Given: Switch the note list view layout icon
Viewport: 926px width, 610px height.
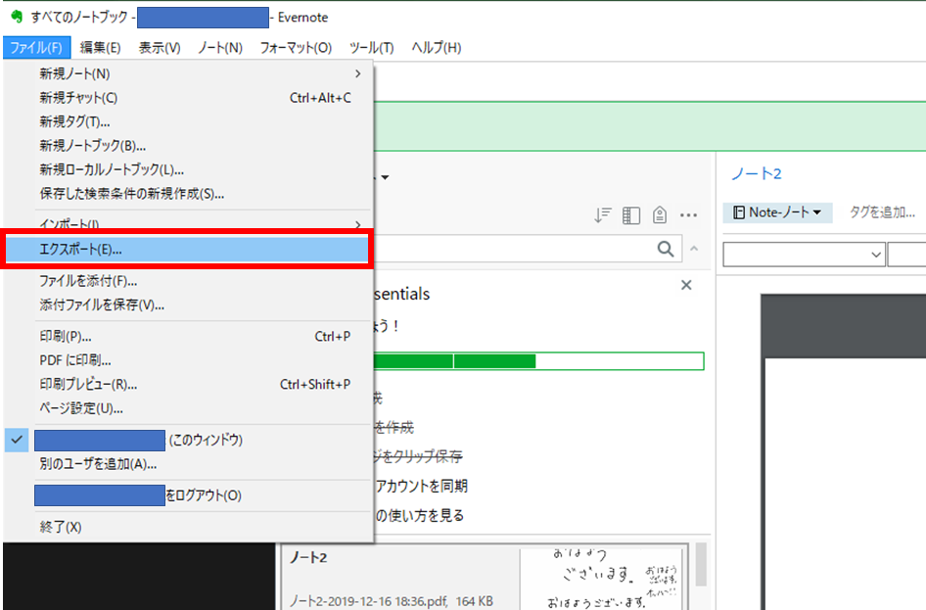Looking at the screenshot, I should click(630, 215).
